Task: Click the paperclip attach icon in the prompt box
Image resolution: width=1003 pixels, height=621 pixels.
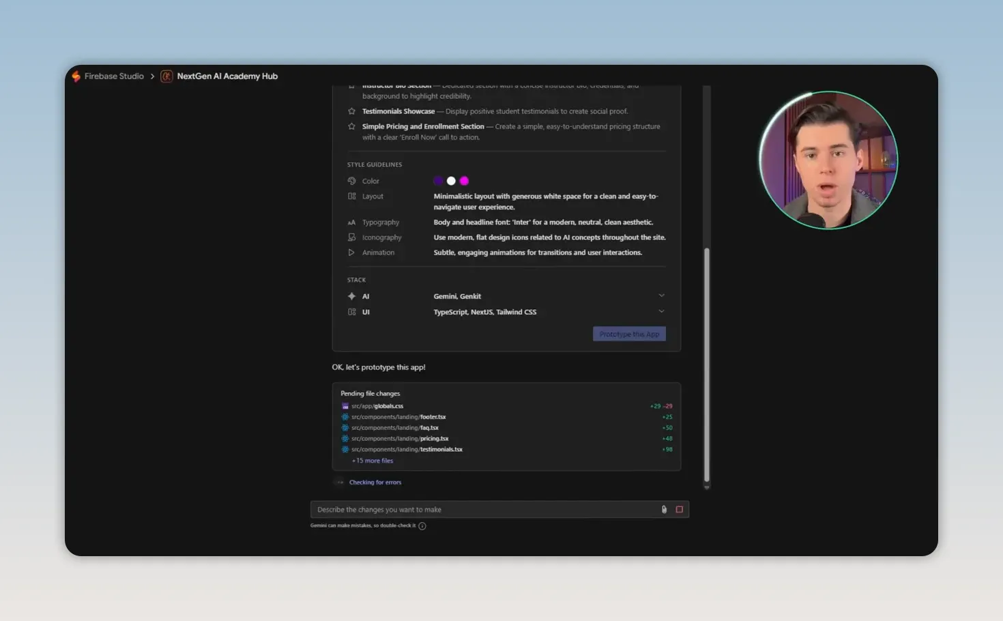Action: [x=664, y=510]
